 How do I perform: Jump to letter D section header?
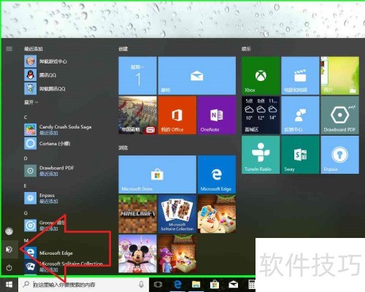coord(26,158)
